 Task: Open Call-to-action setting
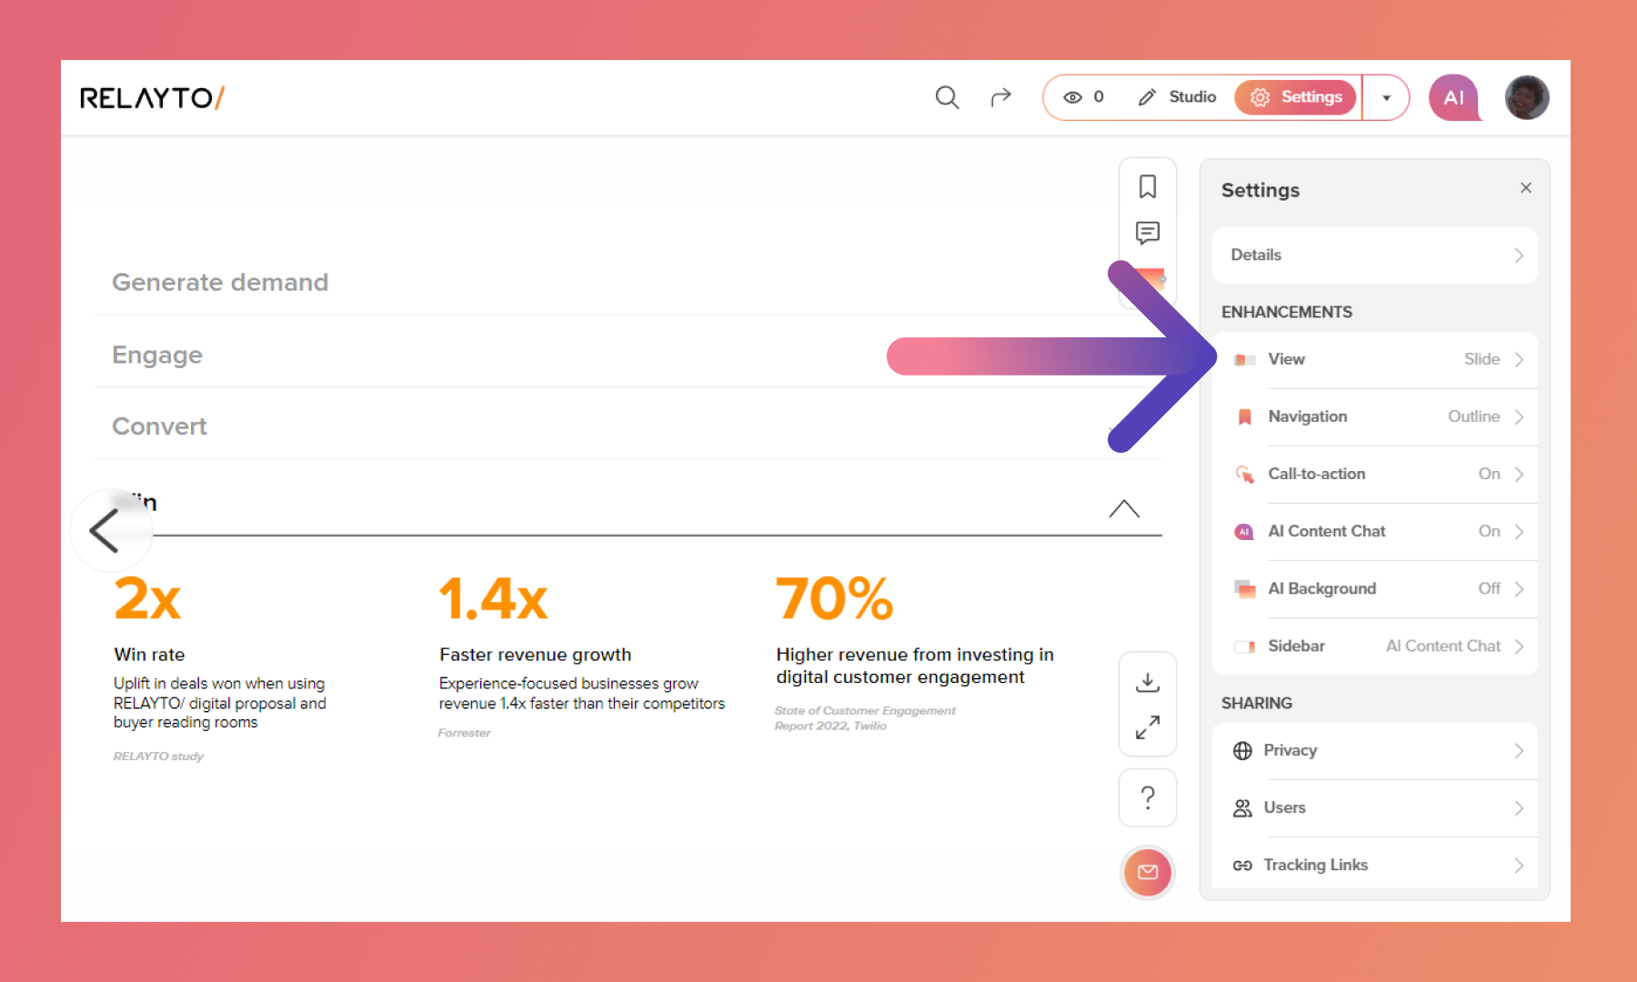coord(1375,474)
